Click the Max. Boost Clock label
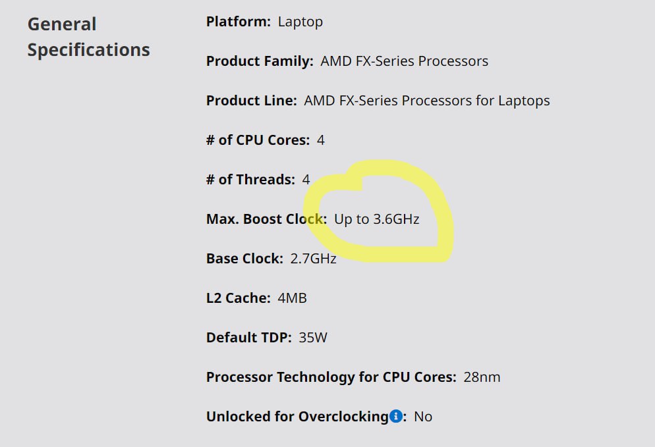655x447 pixels. pyautogui.click(x=266, y=219)
